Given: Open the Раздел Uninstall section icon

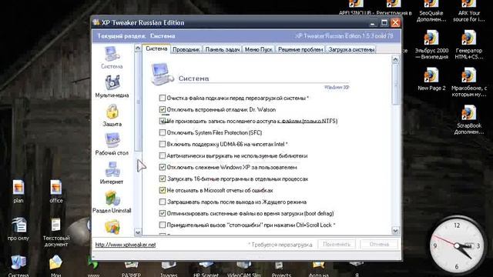Looking at the screenshot, I should pyautogui.click(x=112, y=202).
